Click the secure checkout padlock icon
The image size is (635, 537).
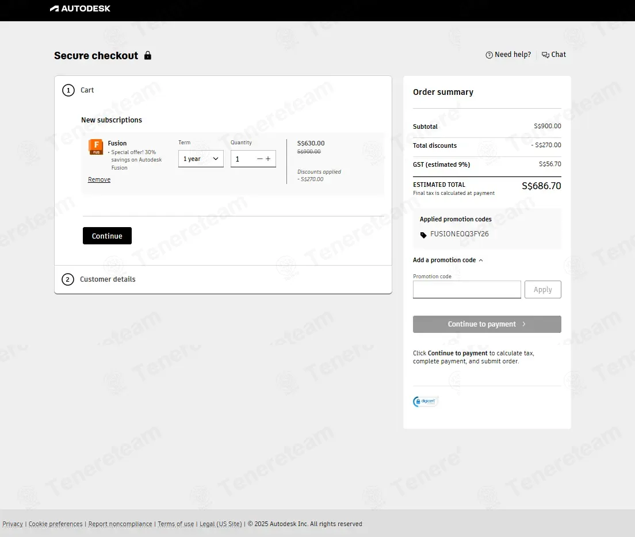pos(148,56)
